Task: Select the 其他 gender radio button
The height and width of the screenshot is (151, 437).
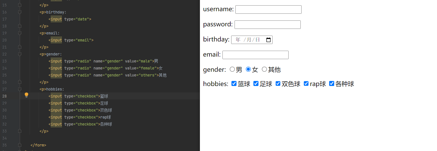Action: 264,69
